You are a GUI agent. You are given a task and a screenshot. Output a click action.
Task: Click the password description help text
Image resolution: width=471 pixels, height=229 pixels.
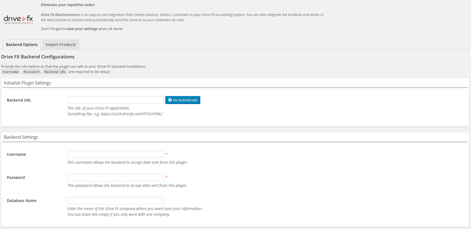click(x=127, y=186)
